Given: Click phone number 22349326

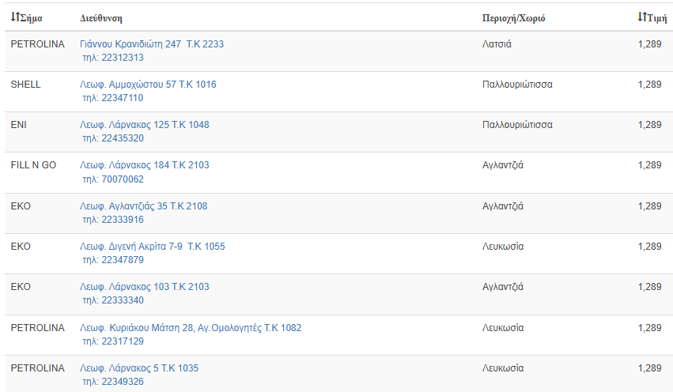Looking at the screenshot, I should pos(123,383).
